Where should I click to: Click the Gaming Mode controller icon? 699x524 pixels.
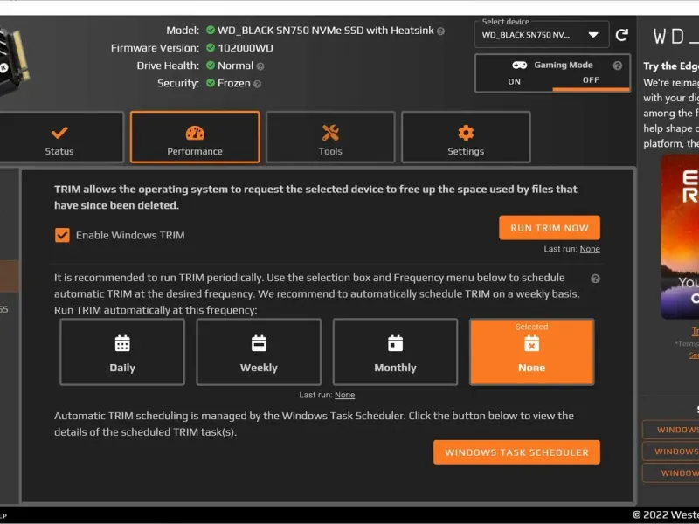(519, 65)
